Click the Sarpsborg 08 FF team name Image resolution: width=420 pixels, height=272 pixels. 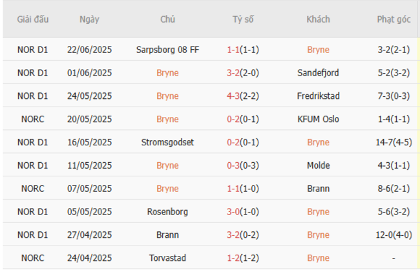168,50
